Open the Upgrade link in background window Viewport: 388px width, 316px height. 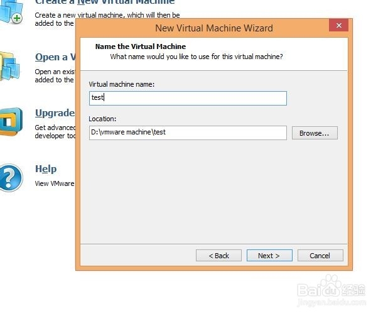pos(55,113)
